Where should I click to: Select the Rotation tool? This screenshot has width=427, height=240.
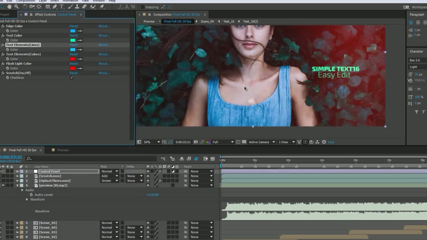[x=25, y=7]
